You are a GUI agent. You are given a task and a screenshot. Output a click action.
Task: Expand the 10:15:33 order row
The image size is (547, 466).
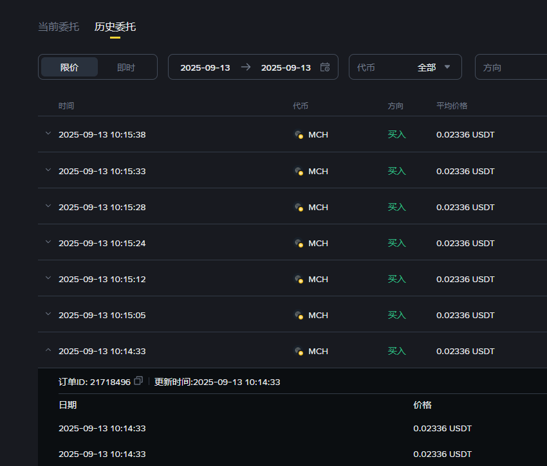[x=48, y=170]
